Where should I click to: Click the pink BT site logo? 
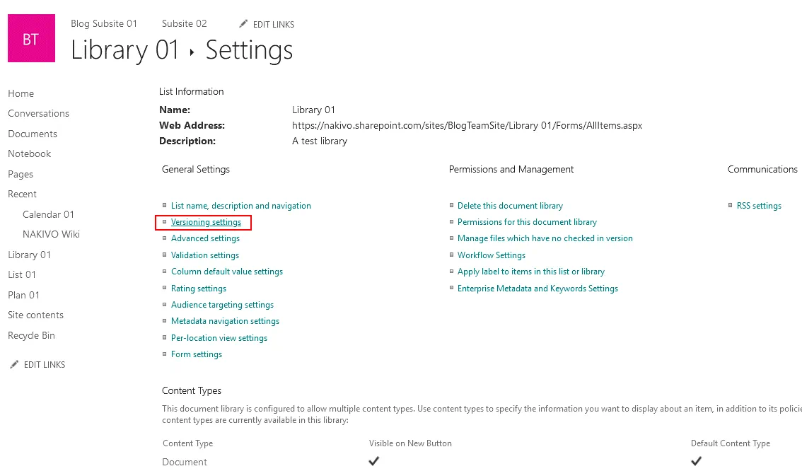31,39
